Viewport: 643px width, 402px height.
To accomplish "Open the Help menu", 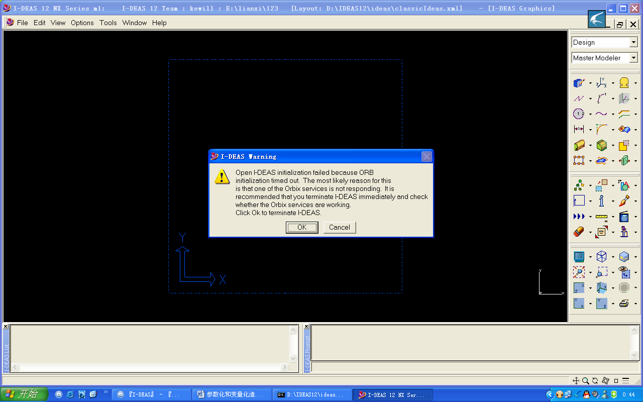I will coord(159,23).
